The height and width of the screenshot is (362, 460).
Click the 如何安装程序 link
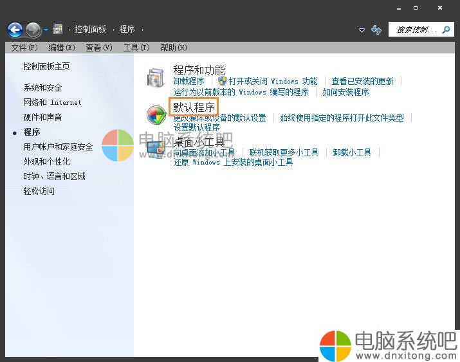tap(346, 92)
